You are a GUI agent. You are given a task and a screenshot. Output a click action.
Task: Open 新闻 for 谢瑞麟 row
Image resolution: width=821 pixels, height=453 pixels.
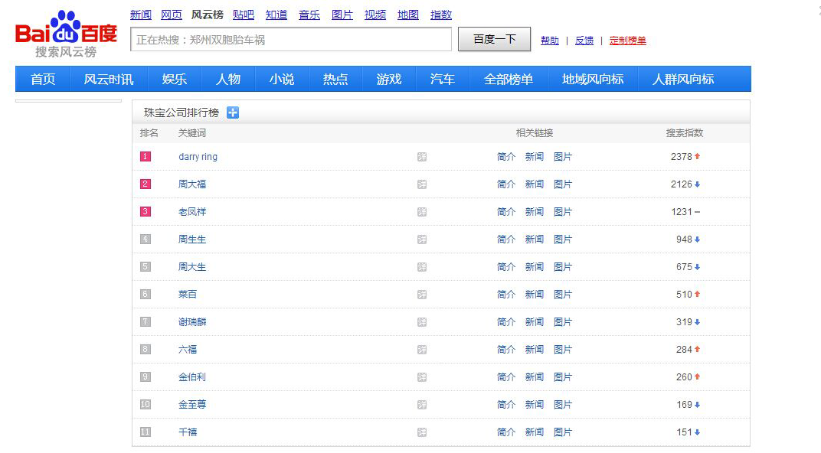[535, 321]
